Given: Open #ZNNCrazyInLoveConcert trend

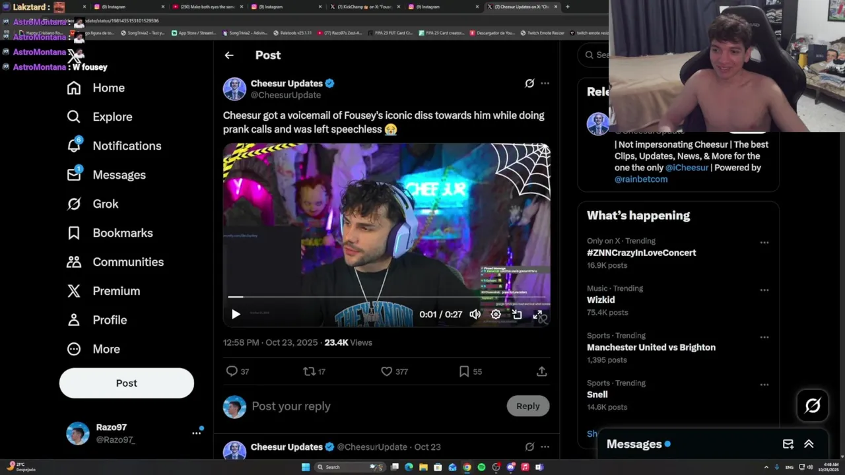Looking at the screenshot, I should [641, 253].
